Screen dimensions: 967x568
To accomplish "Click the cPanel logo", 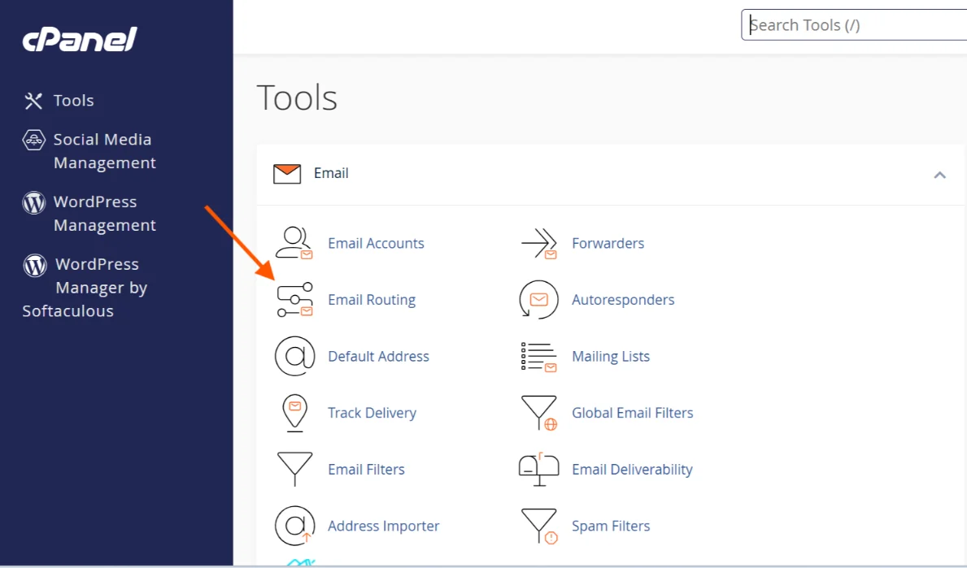I will point(80,39).
